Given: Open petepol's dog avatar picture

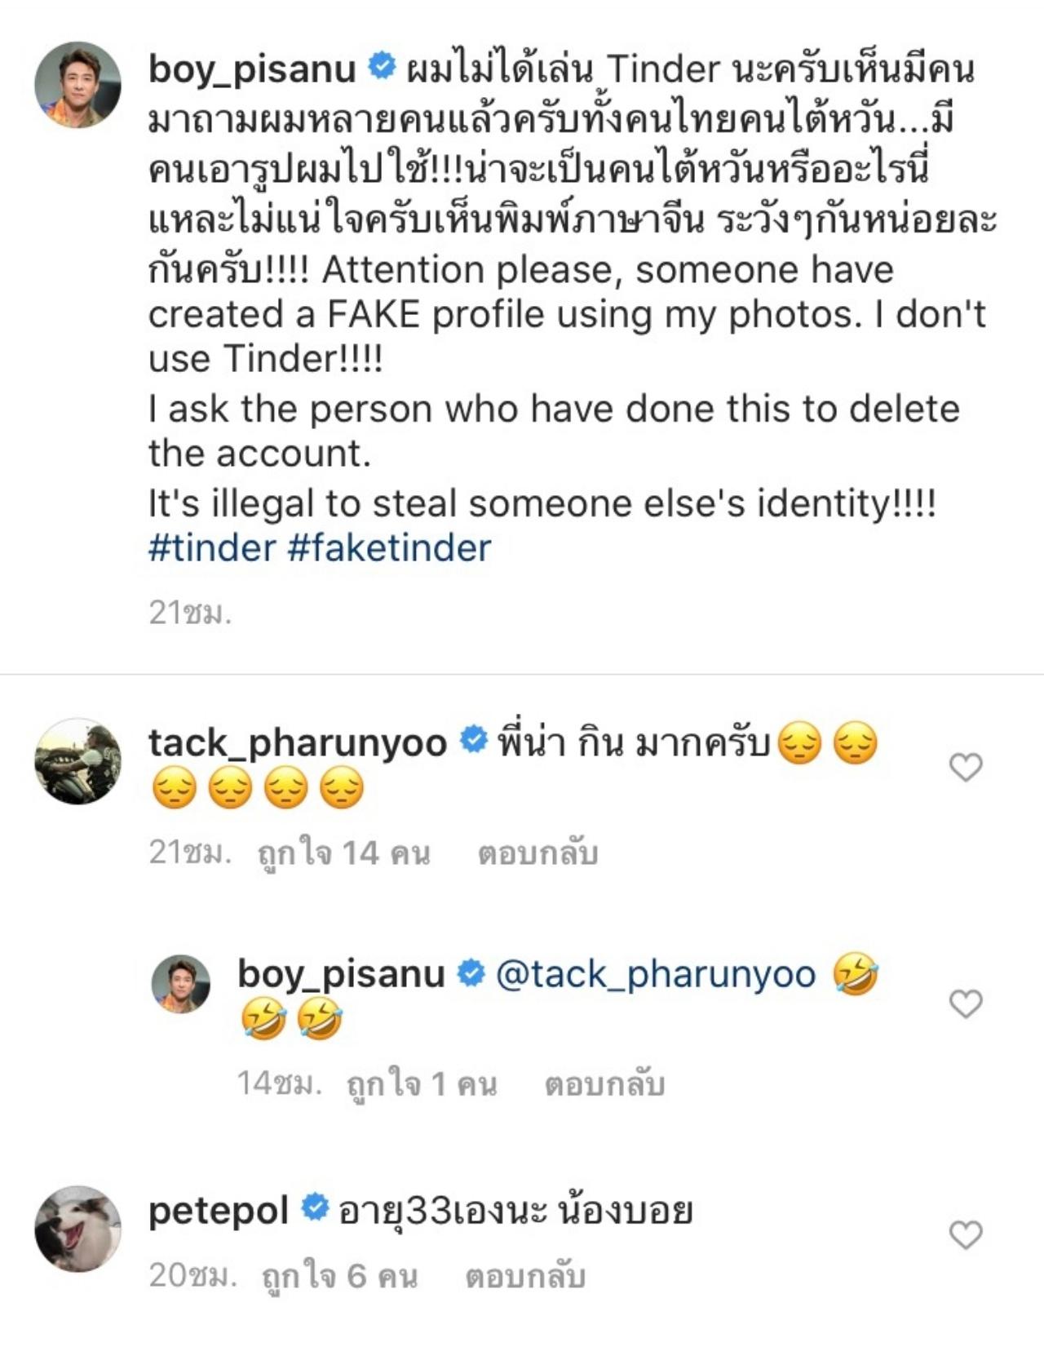Looking at the screenshot, I should tap(77, 1229).
